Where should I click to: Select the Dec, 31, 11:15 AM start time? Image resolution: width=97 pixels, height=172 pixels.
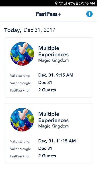click(57, 141)
